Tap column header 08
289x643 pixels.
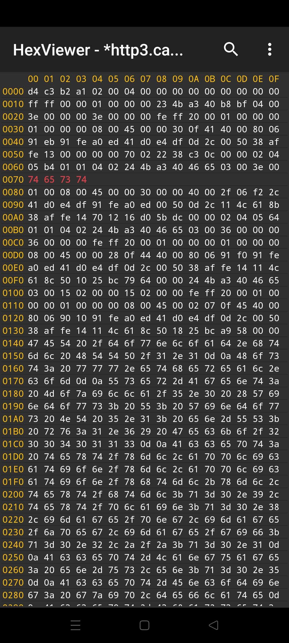(x=162, y=79)
